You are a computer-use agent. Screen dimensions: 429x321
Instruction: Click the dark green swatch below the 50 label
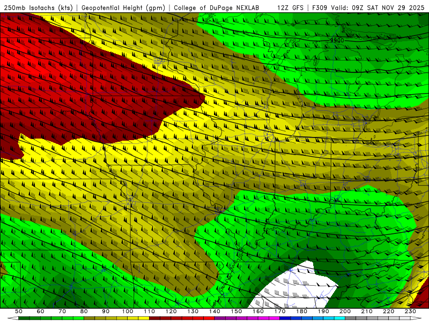pyautogui.click(x=24, y=318)
